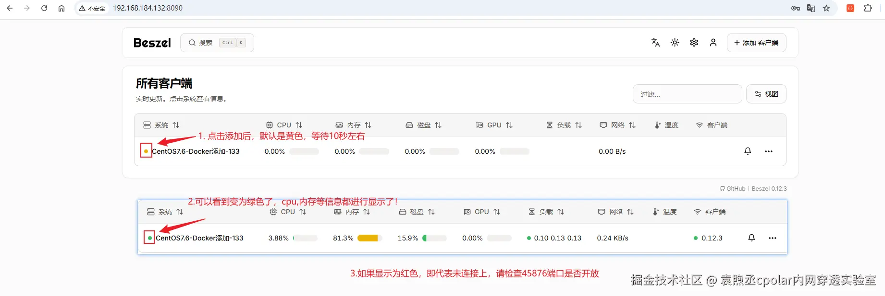Sort upper table by 网络 column

(x=618, y=125)
